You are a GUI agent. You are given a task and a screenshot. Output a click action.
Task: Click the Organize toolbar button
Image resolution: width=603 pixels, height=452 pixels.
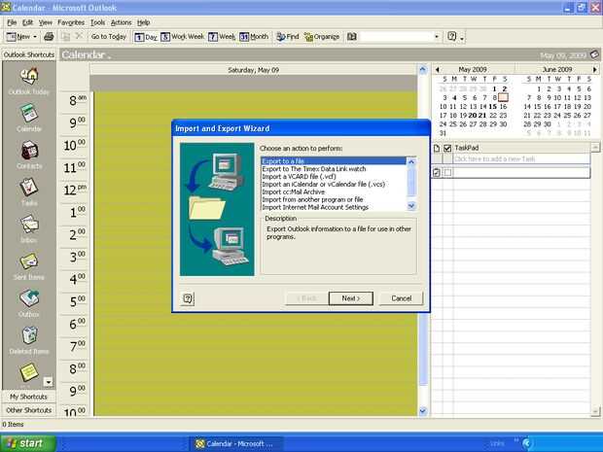322,37
